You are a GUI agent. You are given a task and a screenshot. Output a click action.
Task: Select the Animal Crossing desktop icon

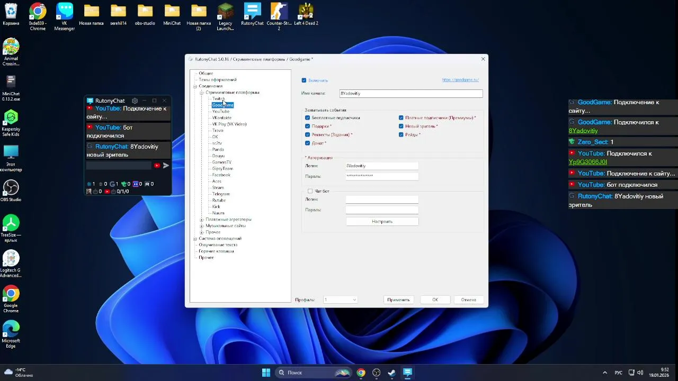click(11, 52)
